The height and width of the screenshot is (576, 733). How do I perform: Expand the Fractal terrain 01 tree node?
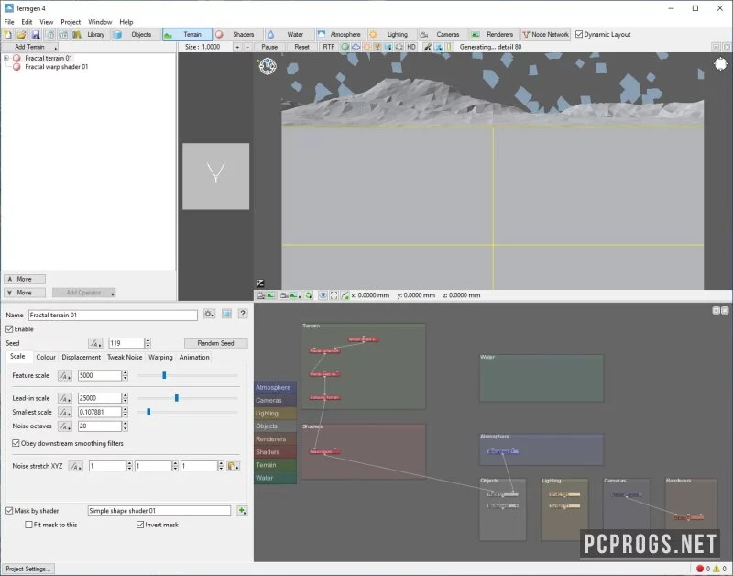tap(6, 58)
